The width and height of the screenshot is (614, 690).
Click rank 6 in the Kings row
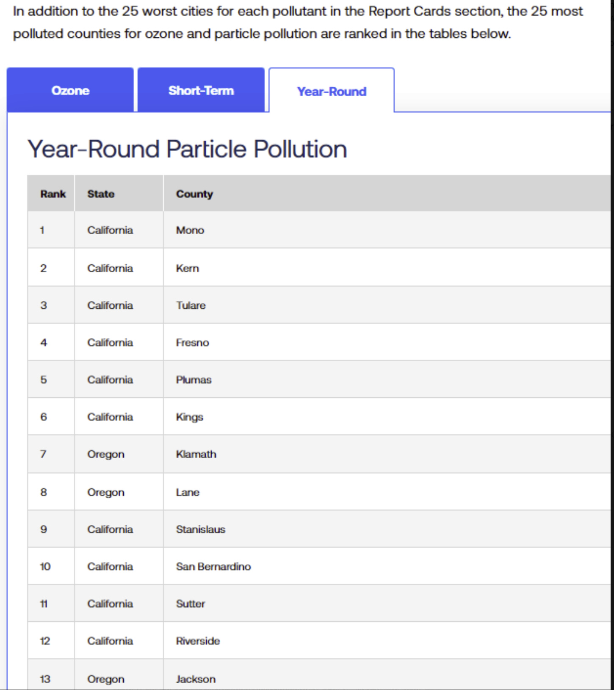(43, 417)
